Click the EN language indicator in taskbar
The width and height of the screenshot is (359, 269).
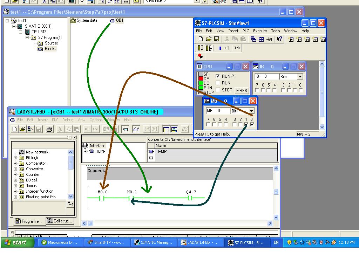click(x=276, y=242)
